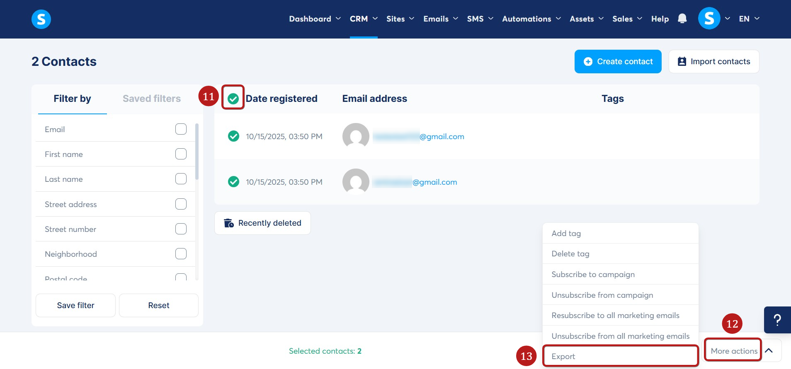Open avatar of first gmail contact

point(356,136)
